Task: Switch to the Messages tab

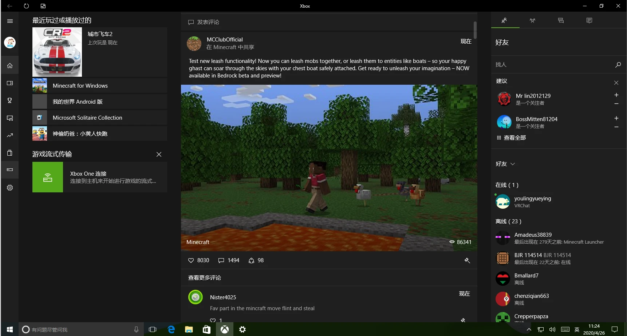Action: point(561,20)
